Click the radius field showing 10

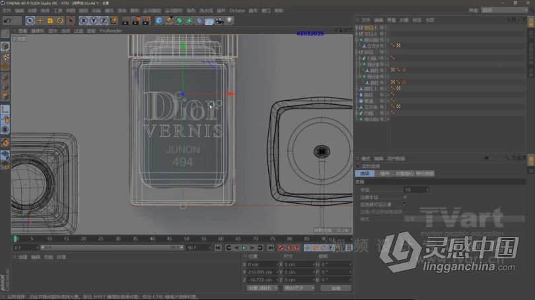[415, 190]
